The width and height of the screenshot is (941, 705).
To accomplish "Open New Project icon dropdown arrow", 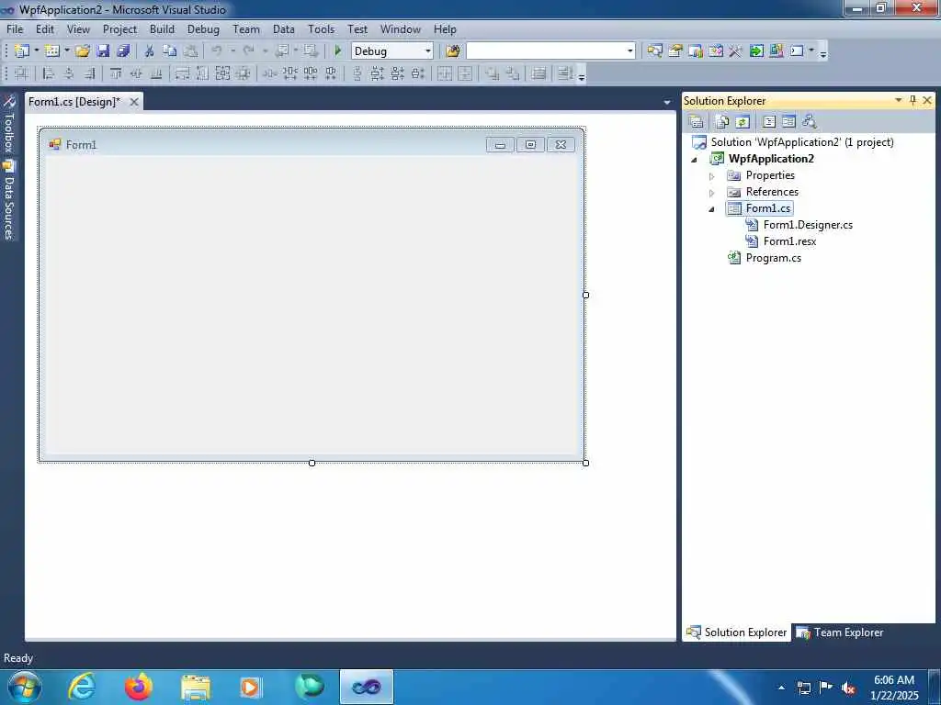I will pos(36,51).
